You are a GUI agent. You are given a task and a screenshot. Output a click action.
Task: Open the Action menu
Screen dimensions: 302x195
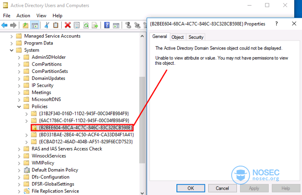pyautogui.click(x=23, y=16)
